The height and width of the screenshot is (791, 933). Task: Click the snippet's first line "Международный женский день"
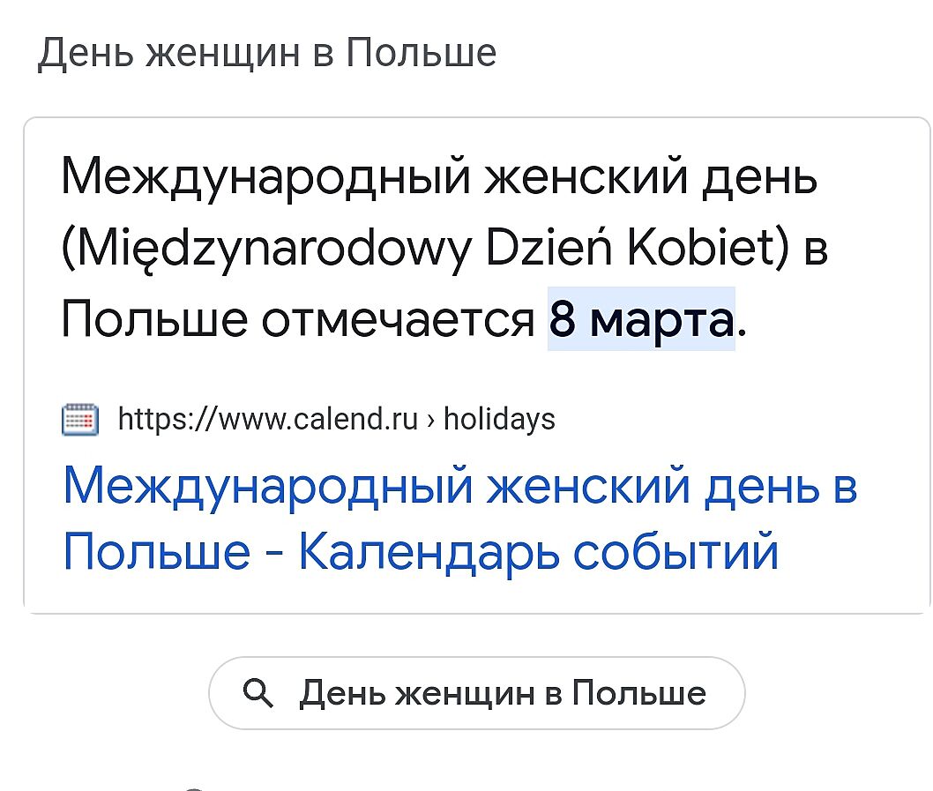(x=439, y=179)
